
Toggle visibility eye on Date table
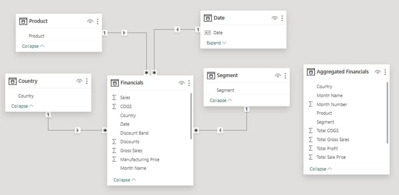274,18
